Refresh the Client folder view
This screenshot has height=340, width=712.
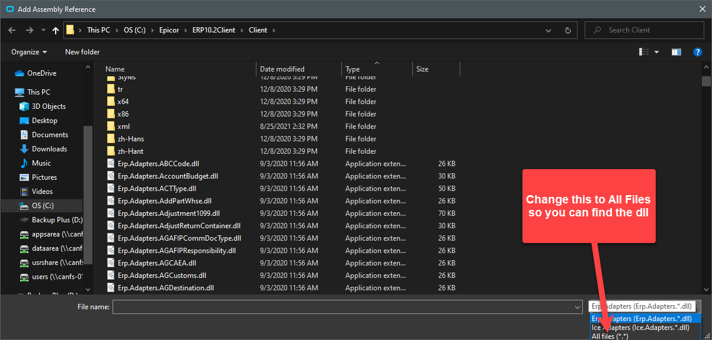(x=567, y=30)
